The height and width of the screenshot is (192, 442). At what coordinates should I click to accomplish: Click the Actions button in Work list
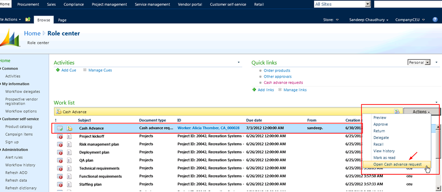pyautogui.click(x=421, y=112)
